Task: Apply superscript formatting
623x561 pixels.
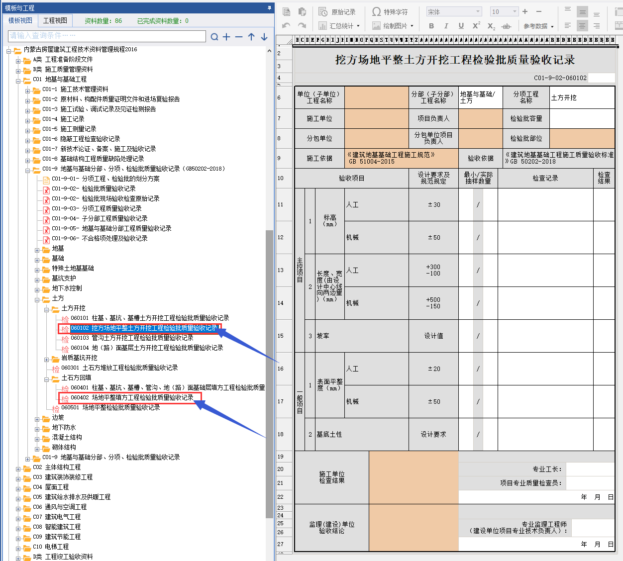Action: click(x=476, y=26)
